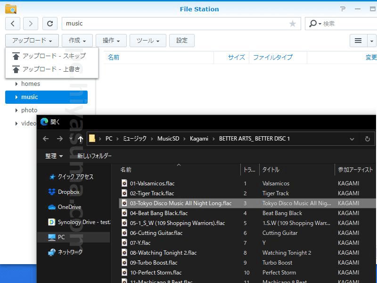Select the file 04-Beat Bang Black.flac
Image resolution: width=377 pixels, height=283 pixels.
[159, 213]
